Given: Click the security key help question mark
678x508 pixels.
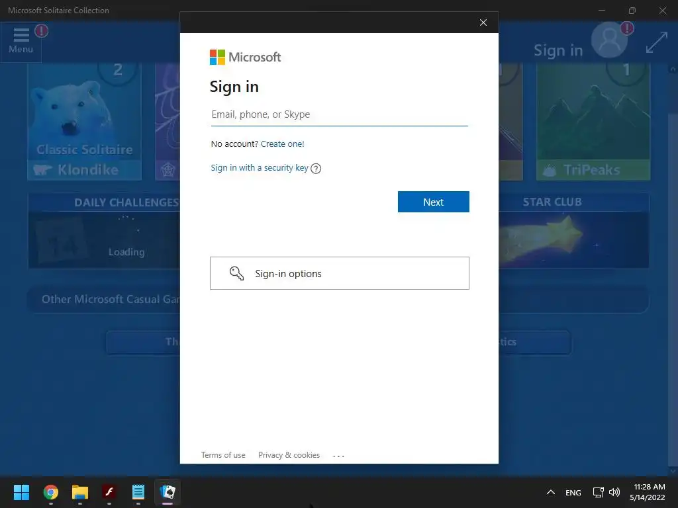Looking at the screenshot, I should 316,169.
